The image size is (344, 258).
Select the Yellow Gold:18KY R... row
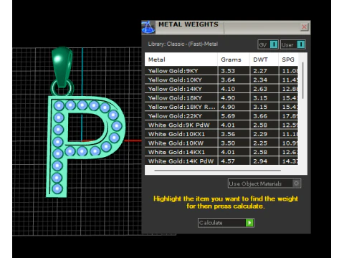(221, 107)
